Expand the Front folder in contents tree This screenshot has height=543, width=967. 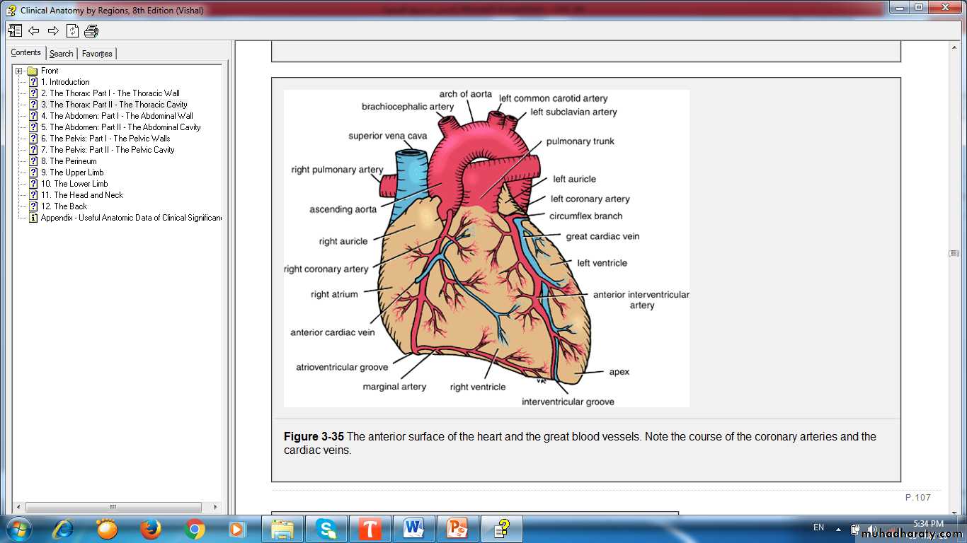(19, 71)
